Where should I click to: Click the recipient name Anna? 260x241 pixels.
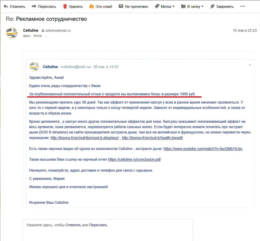(x=38, y=36)
